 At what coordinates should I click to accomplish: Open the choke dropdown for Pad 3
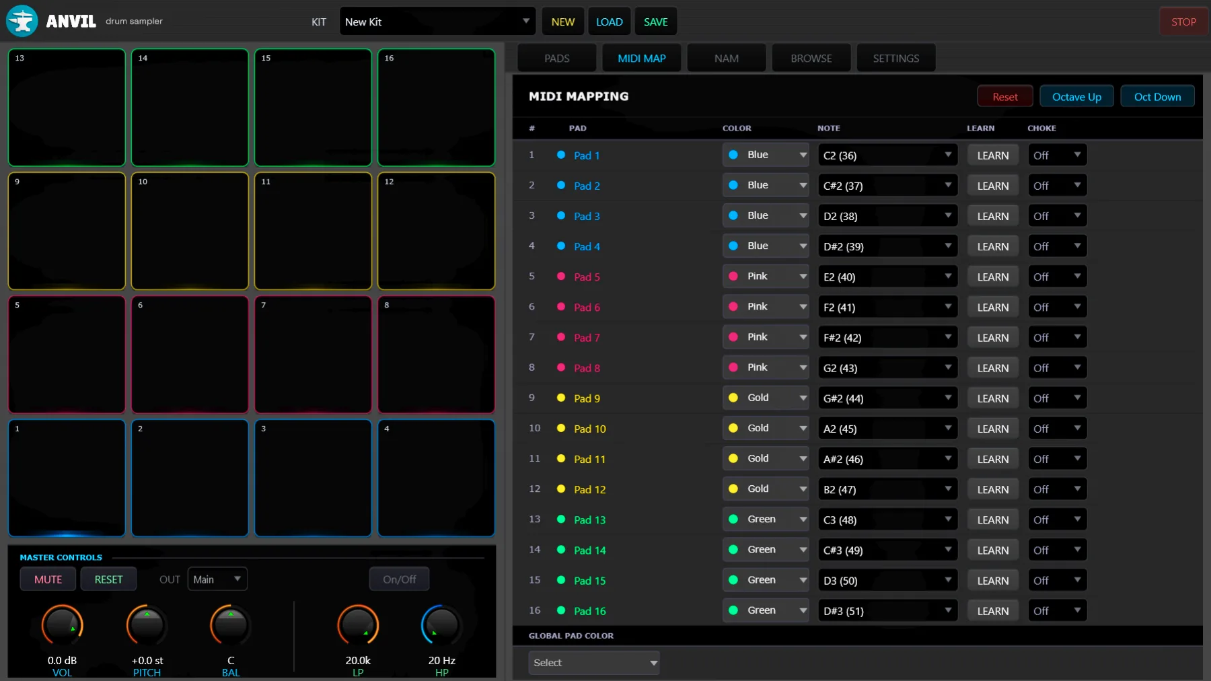(1057, 216)
